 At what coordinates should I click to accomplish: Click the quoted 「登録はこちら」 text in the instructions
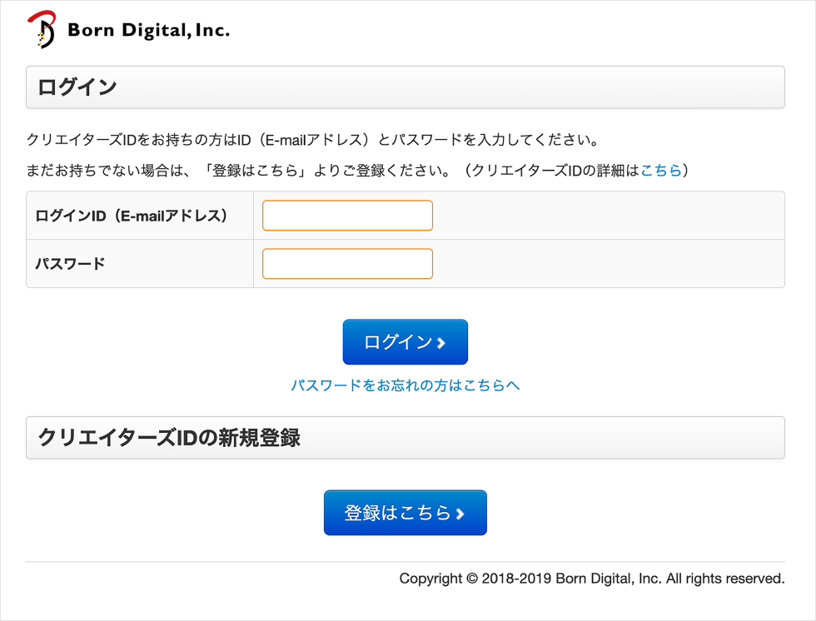[x=255, y=170]
